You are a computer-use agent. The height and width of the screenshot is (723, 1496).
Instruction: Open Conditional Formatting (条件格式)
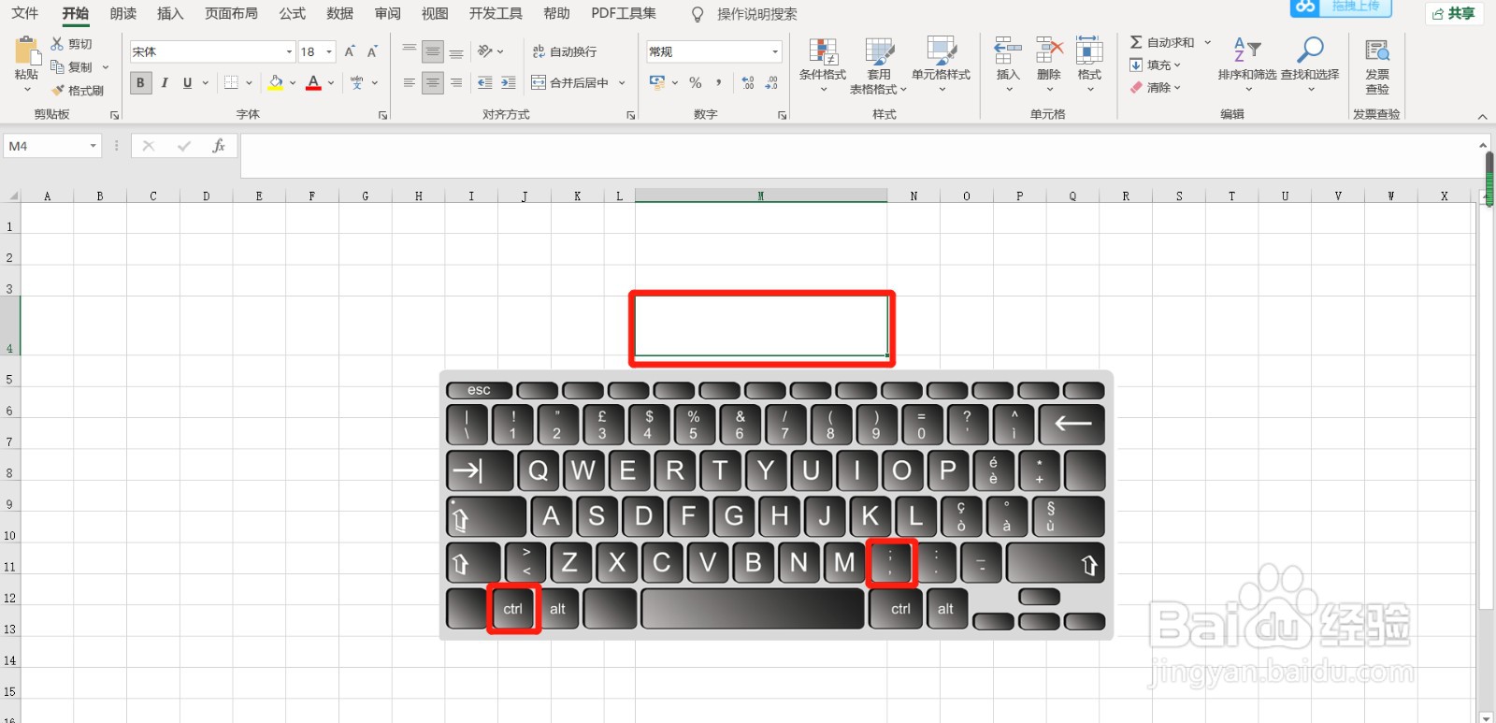pos(823,64)
